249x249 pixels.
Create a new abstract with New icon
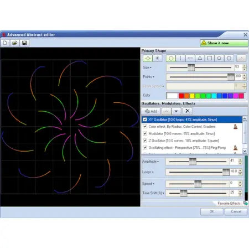pos(5,43)
